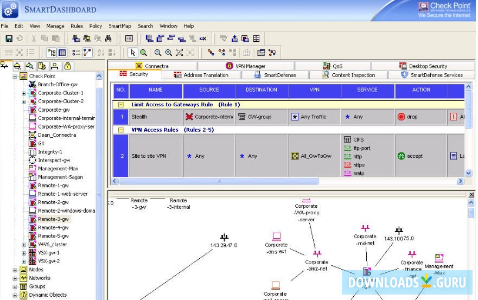478x300 pixels.
Task: Click the green accept action icon in rule 2
Action: click(x=401, y=156)
